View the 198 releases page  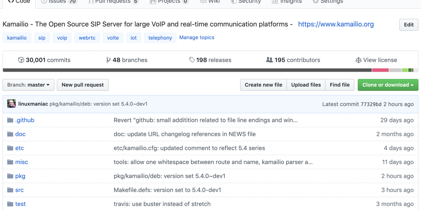pos(210,60)
